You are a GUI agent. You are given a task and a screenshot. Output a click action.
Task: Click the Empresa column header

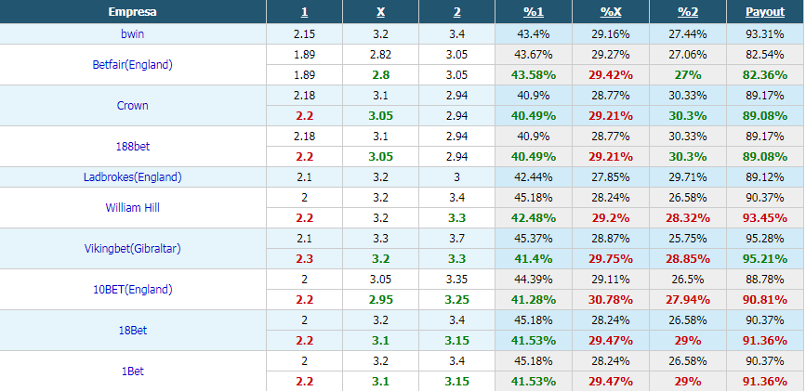(133, 12)
